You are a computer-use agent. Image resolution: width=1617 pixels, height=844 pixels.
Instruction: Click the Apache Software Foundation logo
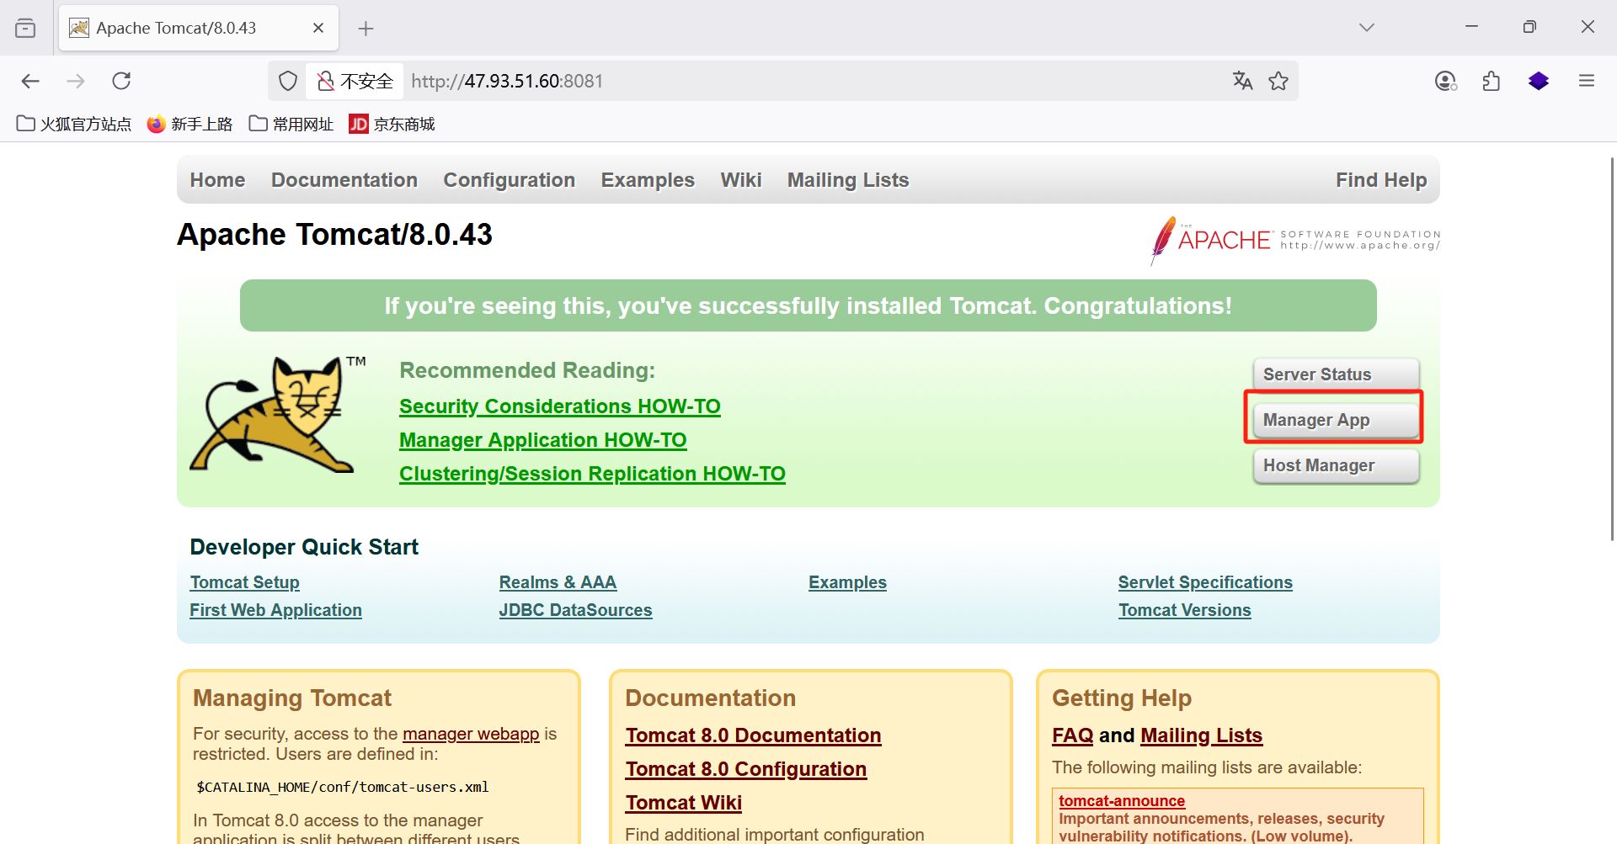(1295, 240)
